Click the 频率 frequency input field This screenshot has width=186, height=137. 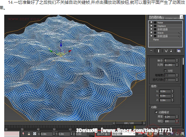(x=170, y=117)
